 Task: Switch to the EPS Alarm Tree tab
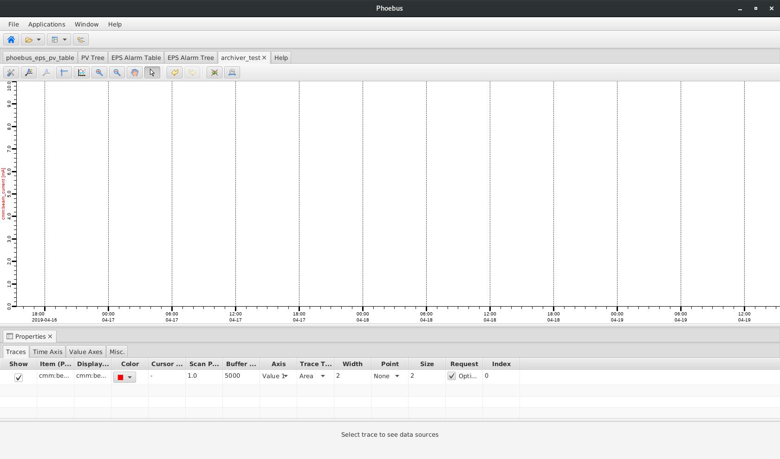point(190,57)
